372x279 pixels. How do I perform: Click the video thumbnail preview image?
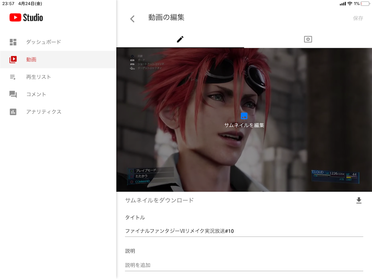tap(244, 120)
